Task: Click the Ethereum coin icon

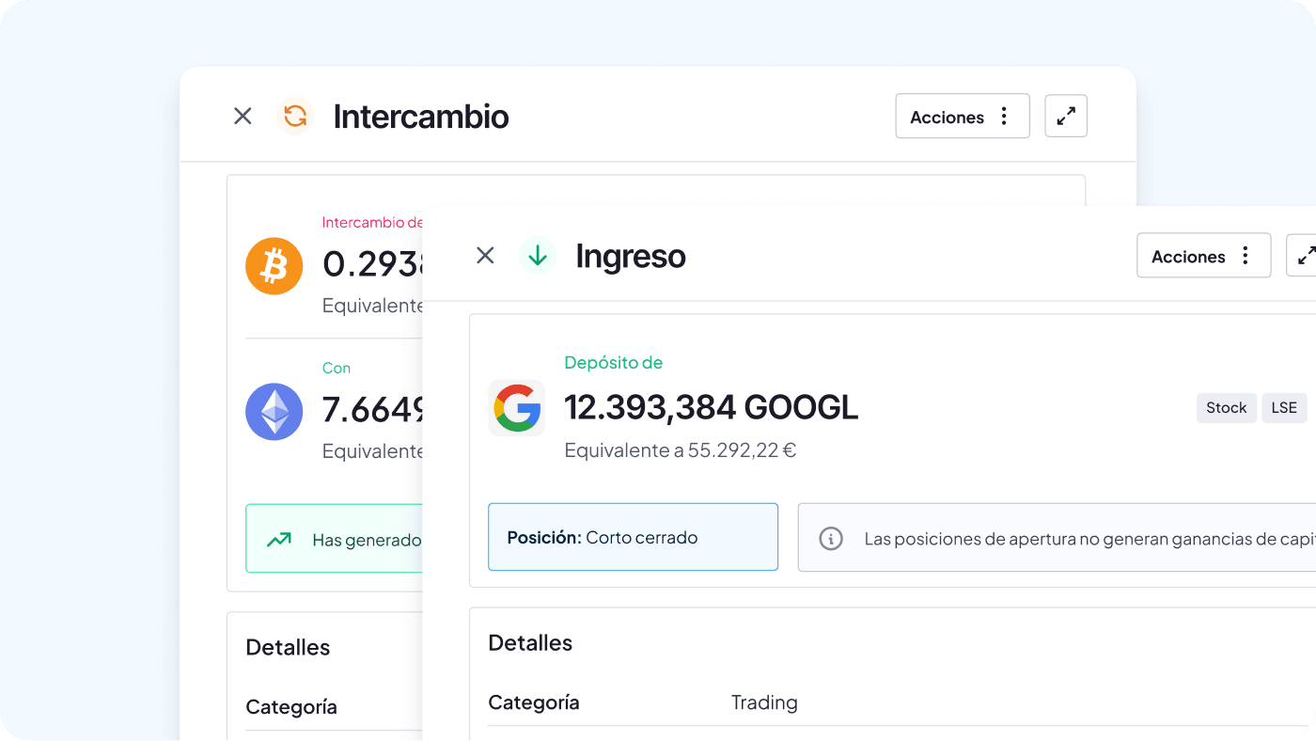Action: pos(274,412)
